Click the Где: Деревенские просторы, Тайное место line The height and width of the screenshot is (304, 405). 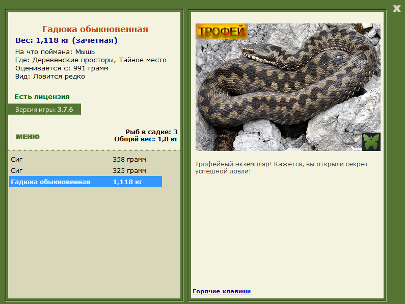click(91, 60)
